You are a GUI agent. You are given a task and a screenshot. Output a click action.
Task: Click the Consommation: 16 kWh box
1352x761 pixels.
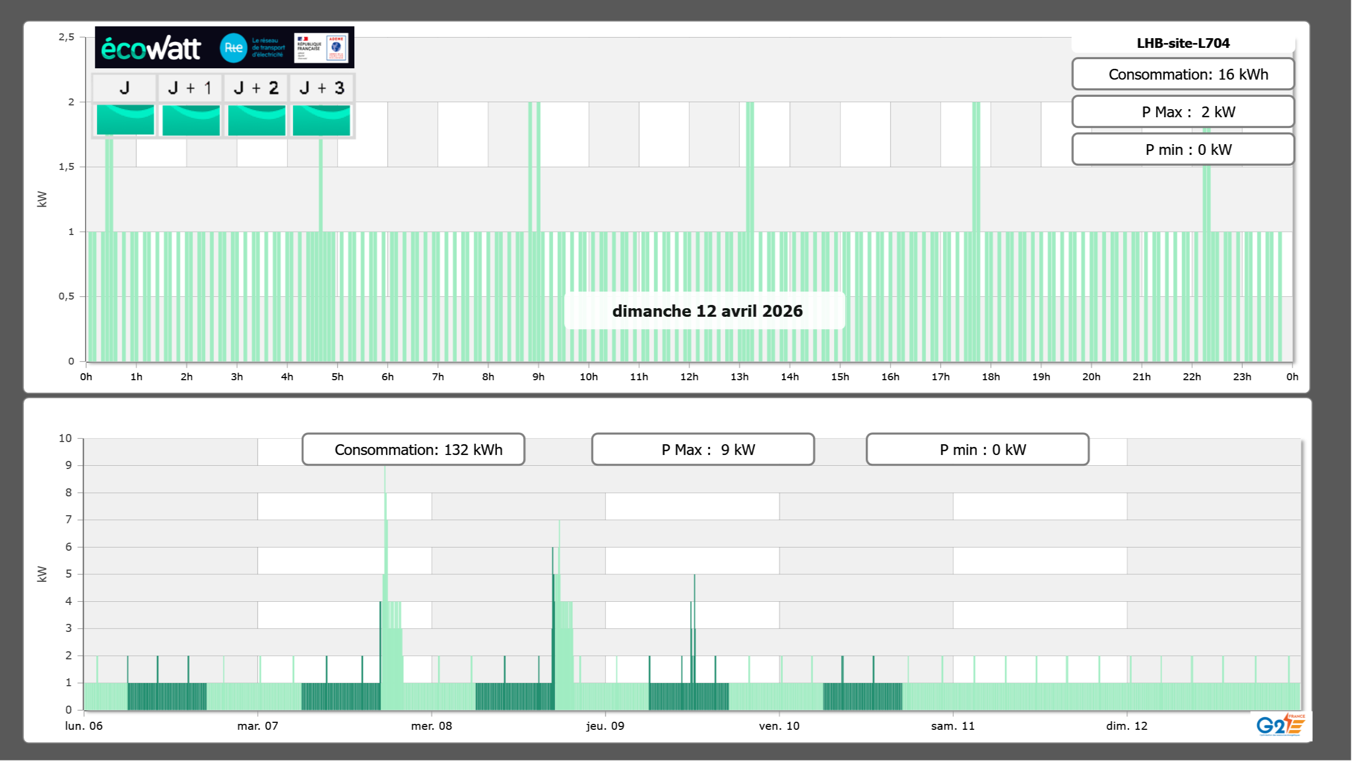pos(1182,74)
